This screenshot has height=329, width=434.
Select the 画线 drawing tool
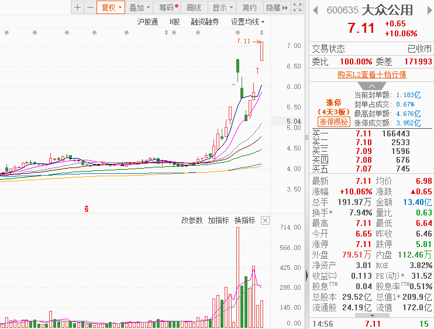coord(194,8)
